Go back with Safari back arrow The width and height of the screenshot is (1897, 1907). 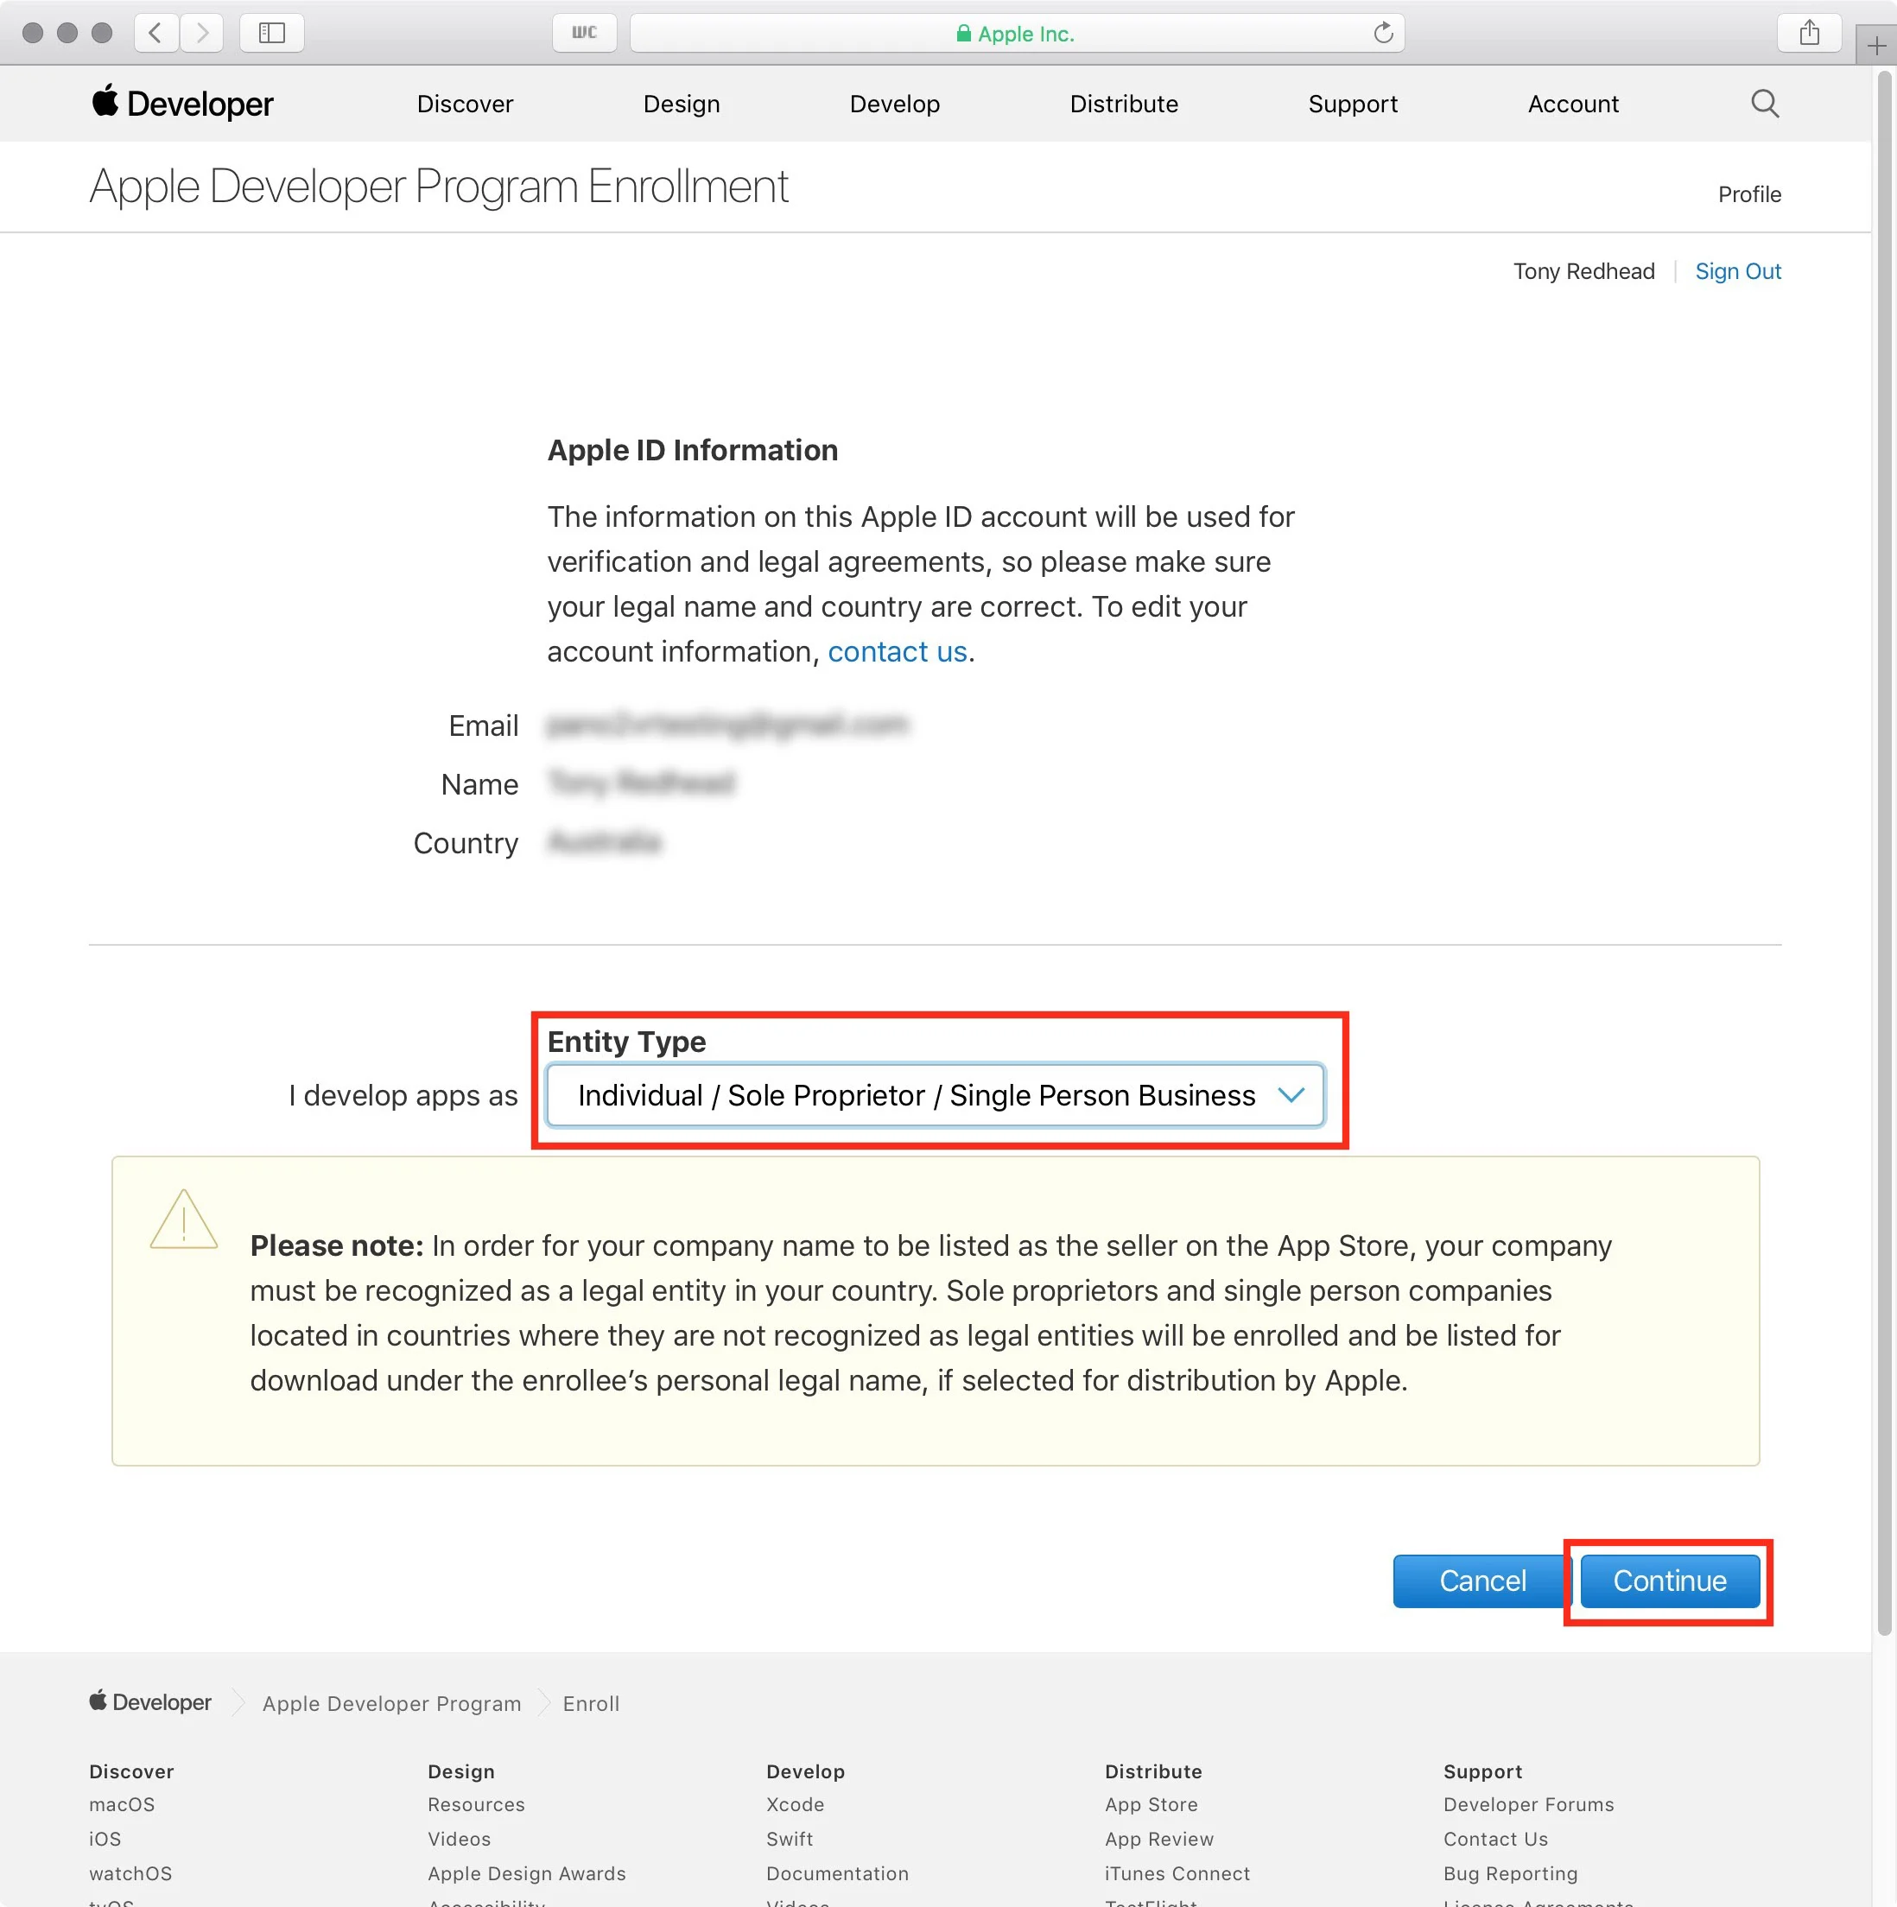click(156, 33)
